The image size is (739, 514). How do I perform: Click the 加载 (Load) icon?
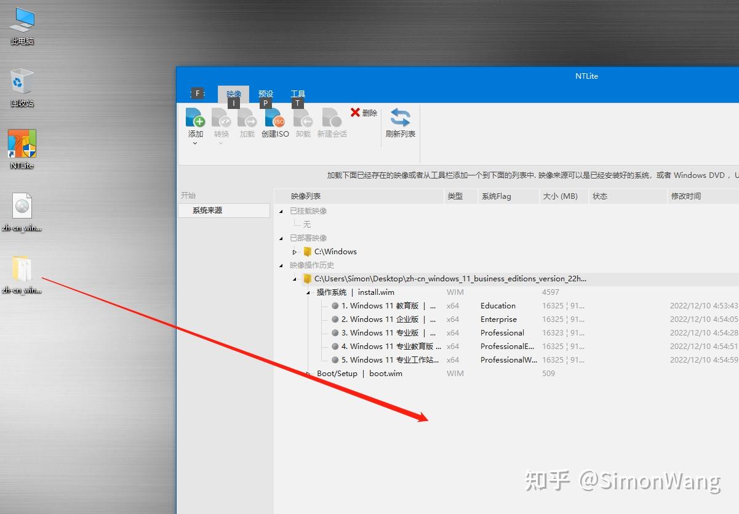247,118
